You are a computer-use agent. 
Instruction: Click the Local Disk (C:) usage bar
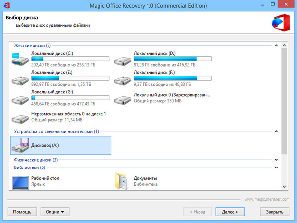click(x=70, y=59)
